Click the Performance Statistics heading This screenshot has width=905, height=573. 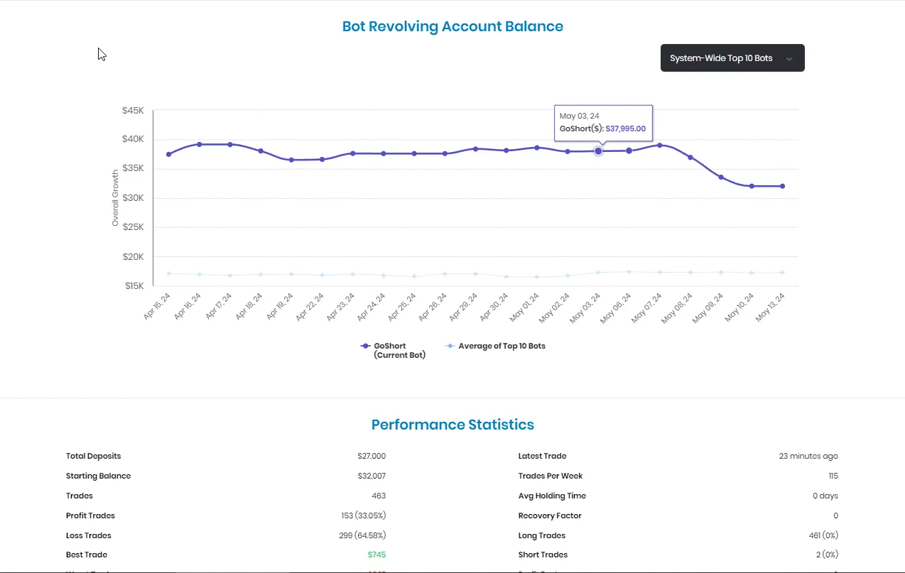tap(453, 425)
